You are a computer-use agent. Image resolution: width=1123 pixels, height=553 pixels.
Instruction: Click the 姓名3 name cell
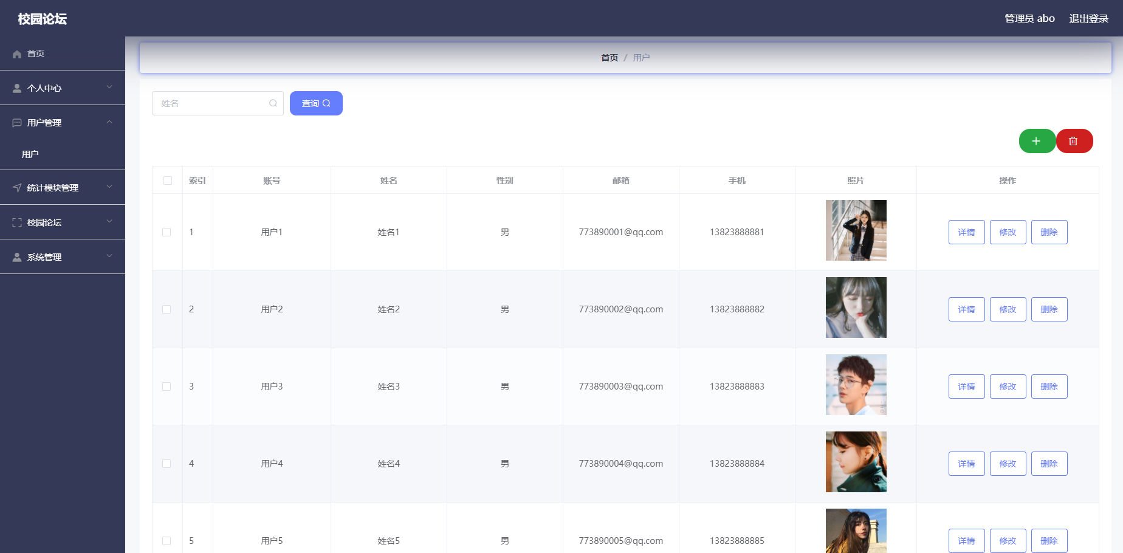tap(389, 386)
